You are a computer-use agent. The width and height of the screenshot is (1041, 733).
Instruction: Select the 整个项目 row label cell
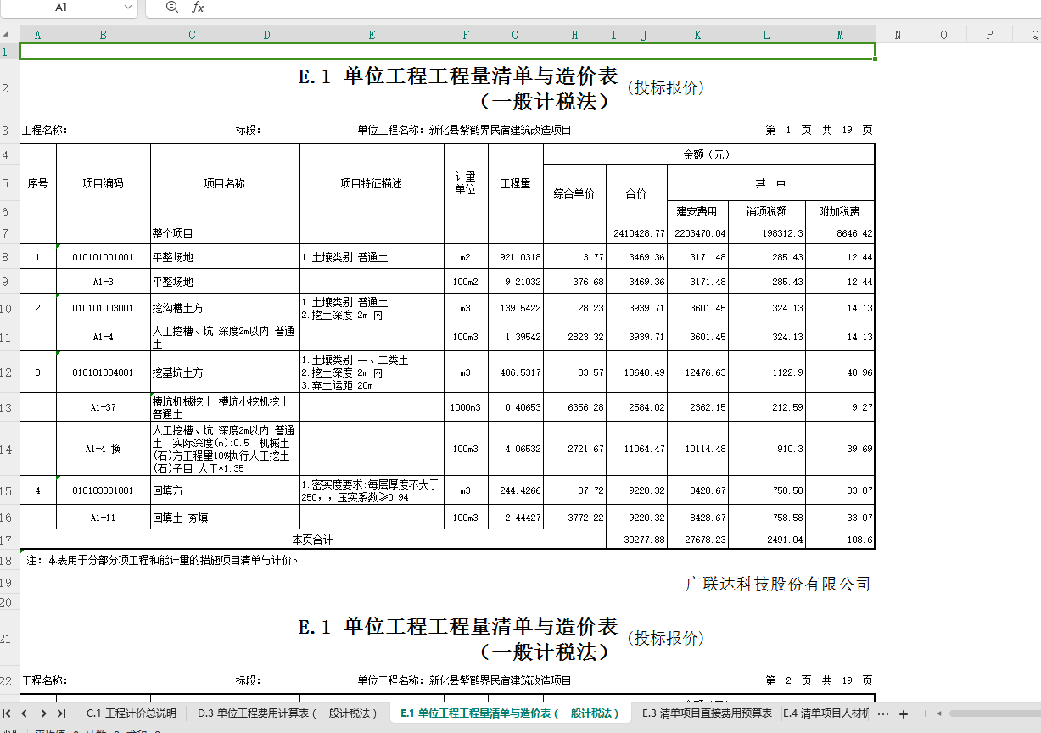tap(225, 233)
